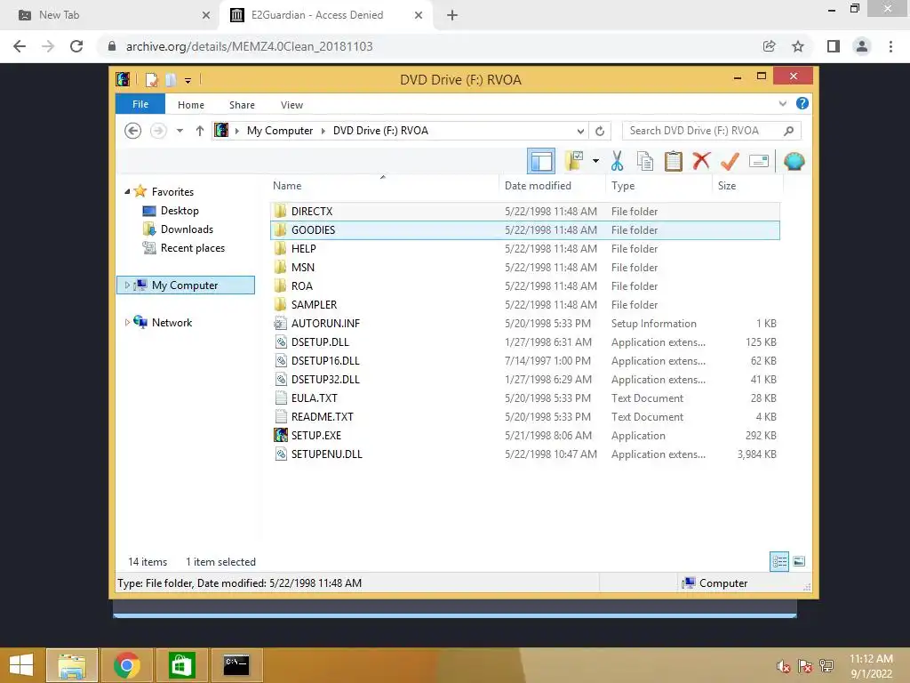Reload the archive.org page

[76, 46]
